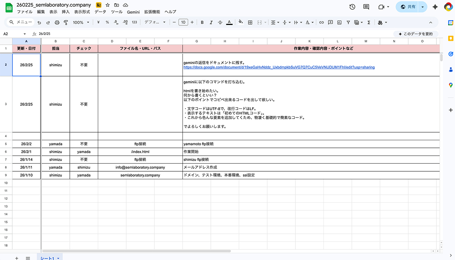The image size is (455, 260).
Task: Toggle strikethrough formatting
Action: click(220, 22)
